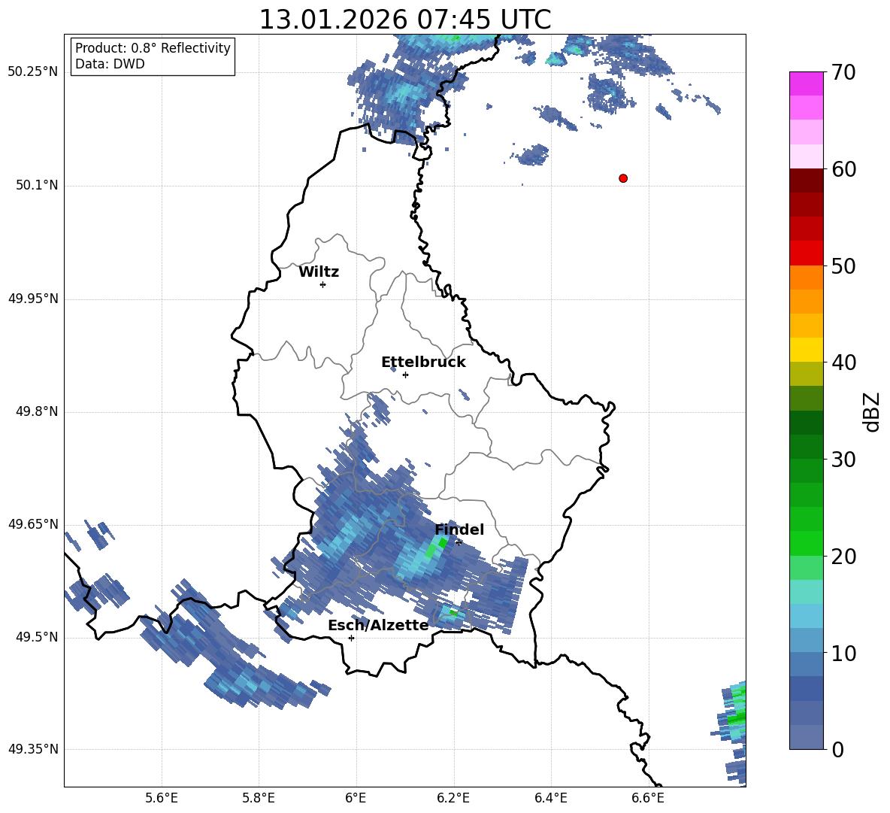Click the Esch/Alzette cross marker

pos(351,638)
